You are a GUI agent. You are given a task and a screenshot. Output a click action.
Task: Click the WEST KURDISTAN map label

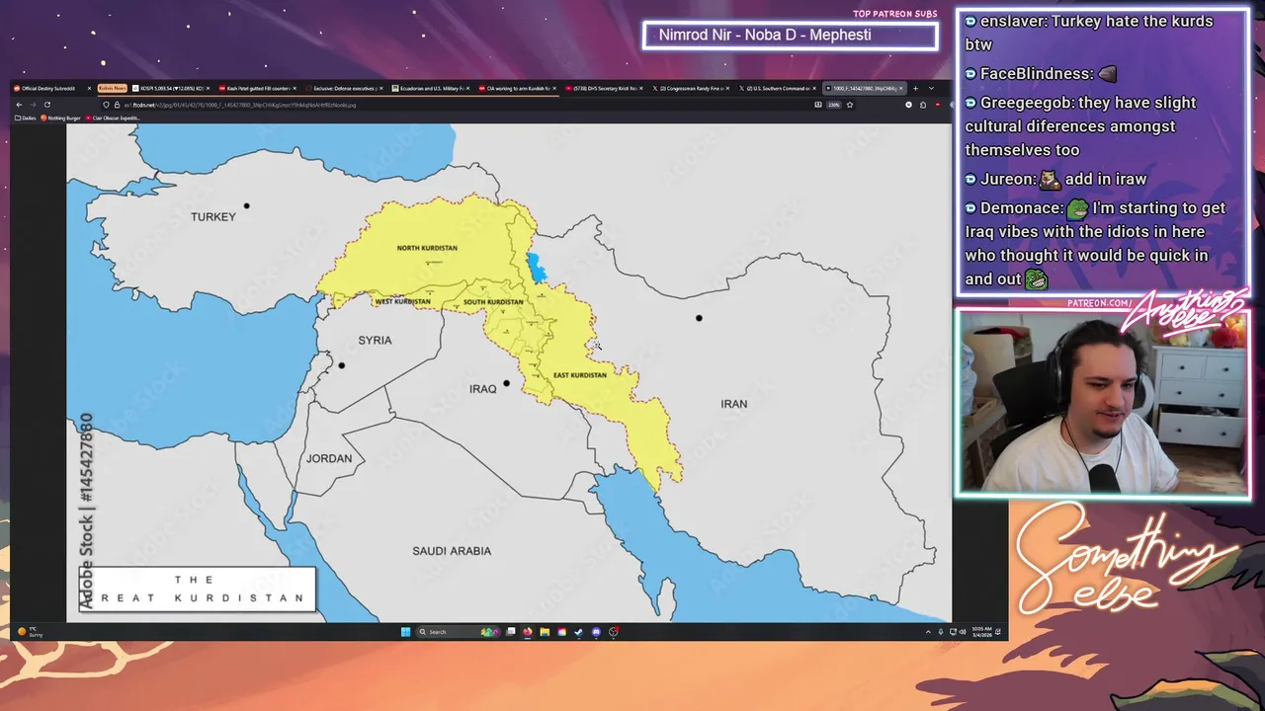(403, 301)
